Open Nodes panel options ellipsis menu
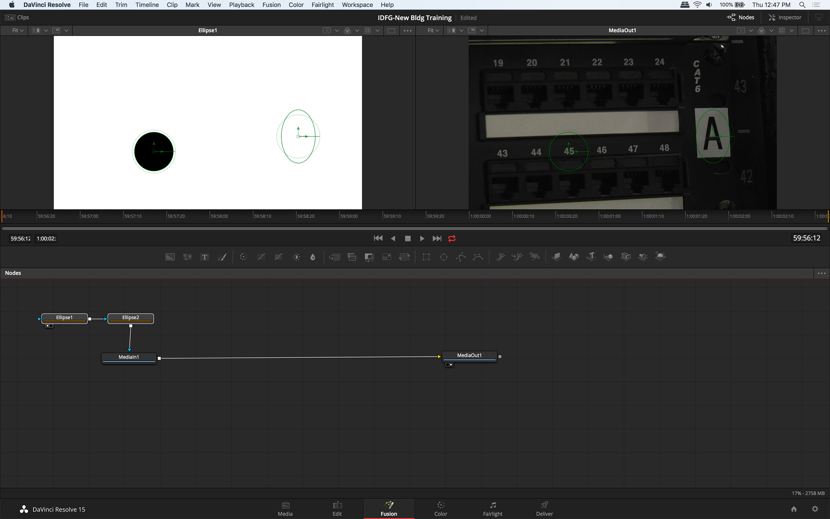 (x=822, y=273)
